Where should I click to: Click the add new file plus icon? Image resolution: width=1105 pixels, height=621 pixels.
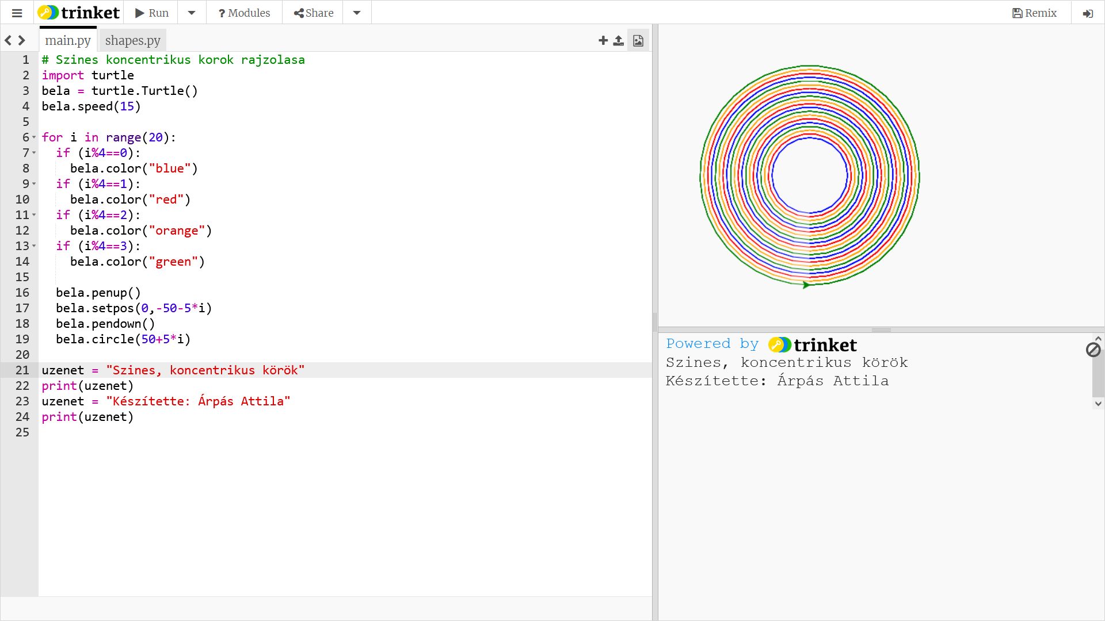[603, 40]
